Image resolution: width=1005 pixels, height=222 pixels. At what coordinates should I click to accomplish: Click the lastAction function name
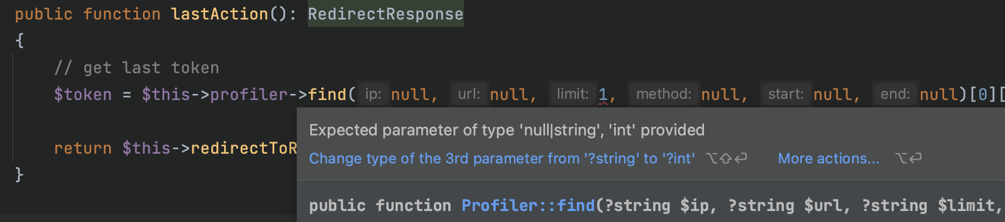coord(220,14)
